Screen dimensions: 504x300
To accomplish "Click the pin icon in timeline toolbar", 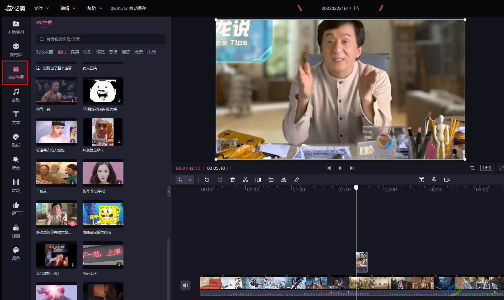I will pyautogui.click(x=297, y=180).
